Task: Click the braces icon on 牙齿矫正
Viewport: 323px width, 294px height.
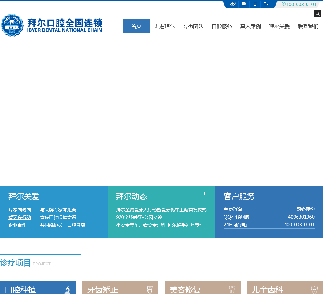Action: tap(150, 289)
